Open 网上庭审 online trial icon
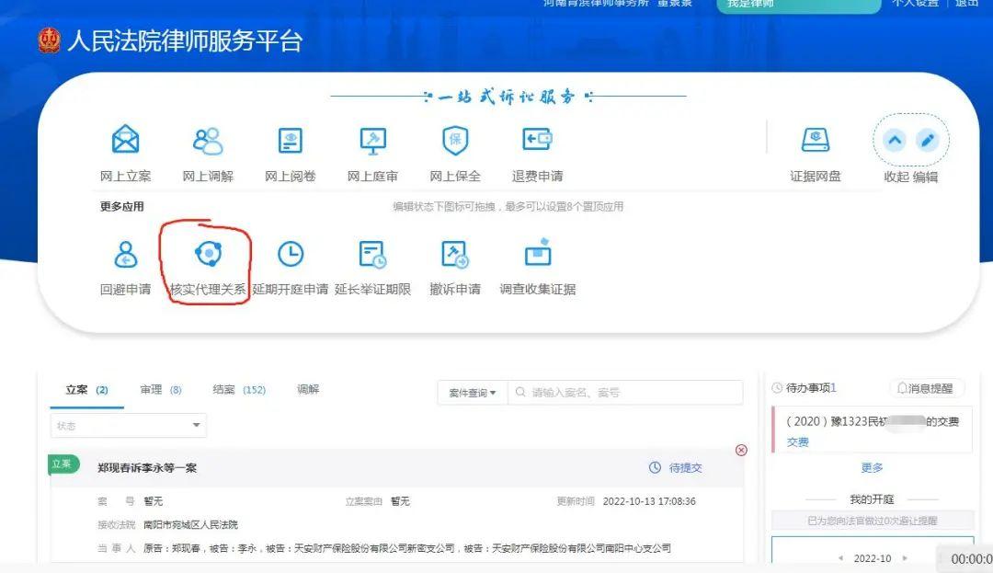Viewport: 993px width, 573px height. 372,140
